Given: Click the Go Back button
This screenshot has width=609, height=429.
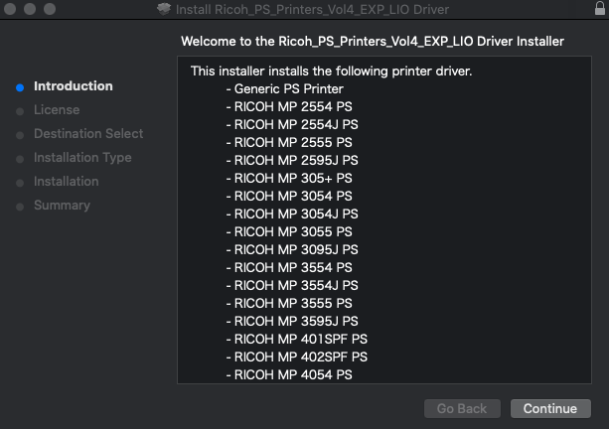Looking at the screenshot, I should click(x=462, y=408).
